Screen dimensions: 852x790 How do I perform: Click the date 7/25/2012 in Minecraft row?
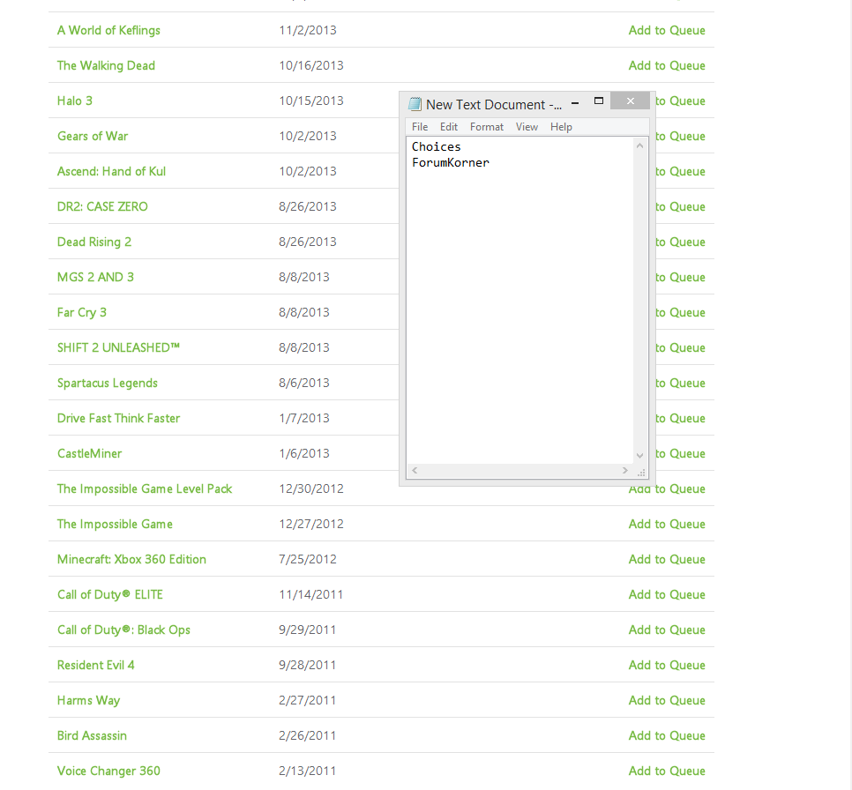(x=308, y=560)
